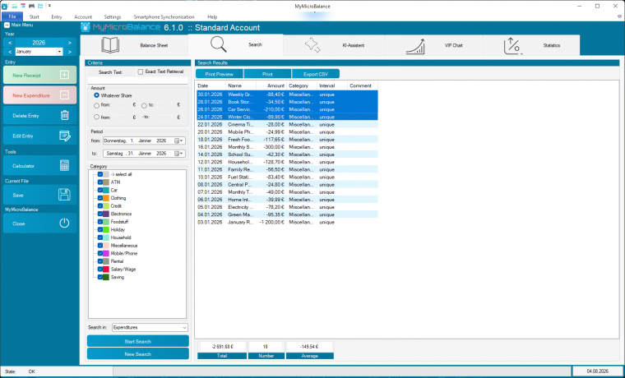Select the 03.01.2026 January R... row
Screen dimensions: 625x378
286,222
